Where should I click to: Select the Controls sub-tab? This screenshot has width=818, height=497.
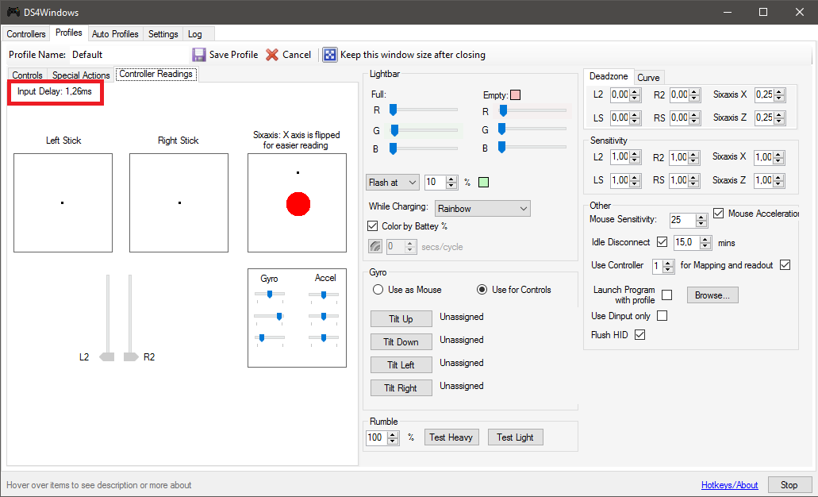pos(27,75)
